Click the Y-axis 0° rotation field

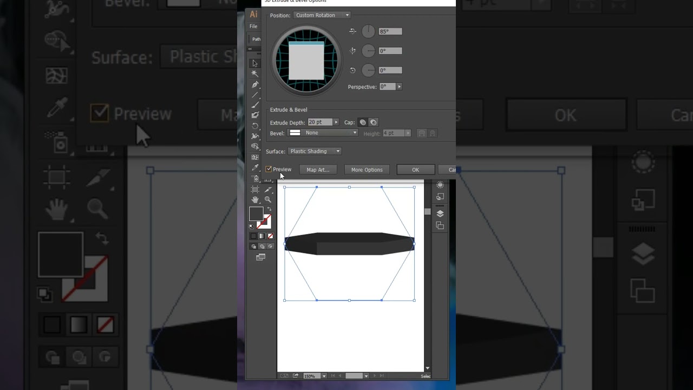point(390,51)
